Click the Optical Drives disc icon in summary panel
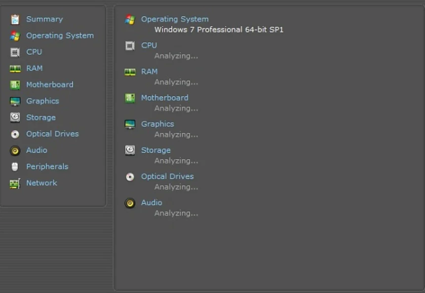The width and height of the screenshot is (425, 293). (x=130, y=177)
